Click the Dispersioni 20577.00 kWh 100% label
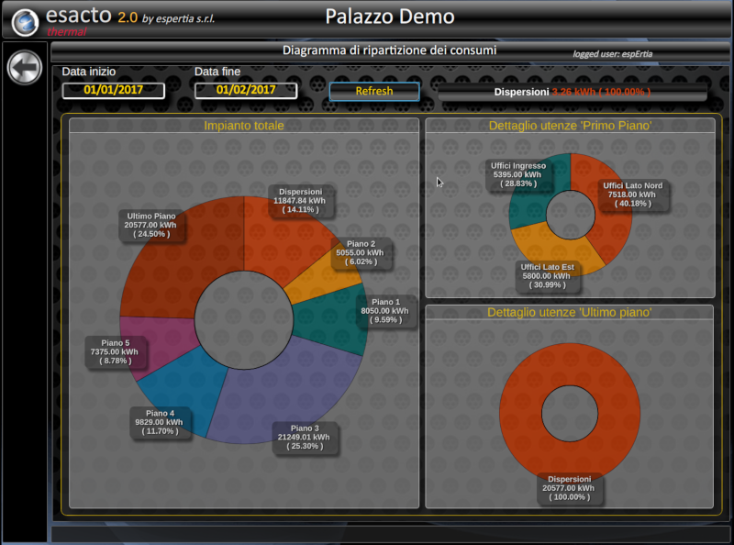The image size is (734, 545). [569, 488]
